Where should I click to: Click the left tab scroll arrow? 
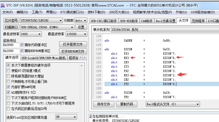point(81,57)
